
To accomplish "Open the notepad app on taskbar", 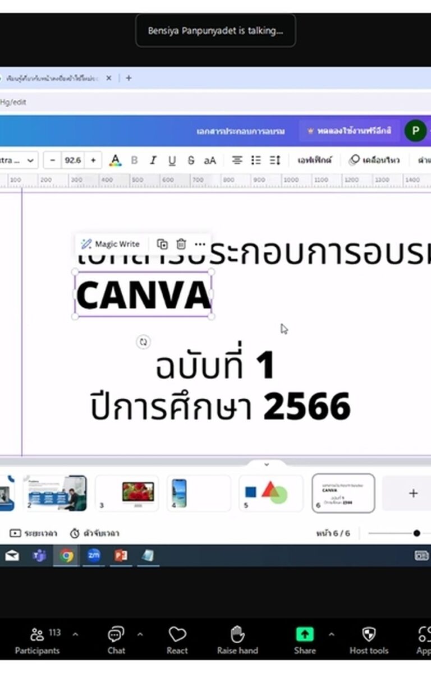I will coord(148,556).
